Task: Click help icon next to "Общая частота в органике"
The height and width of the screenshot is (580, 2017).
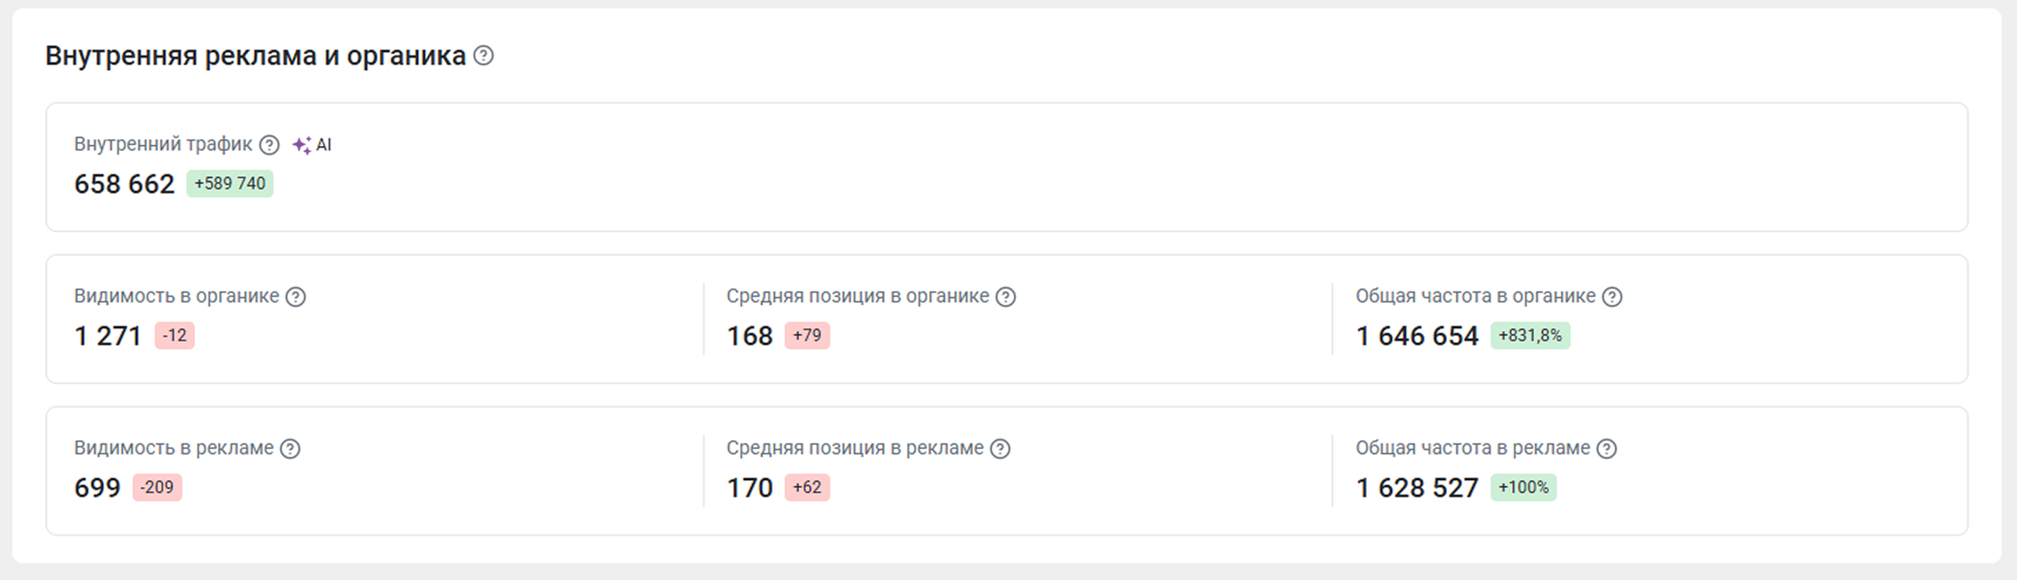Action: point(1612,297)
